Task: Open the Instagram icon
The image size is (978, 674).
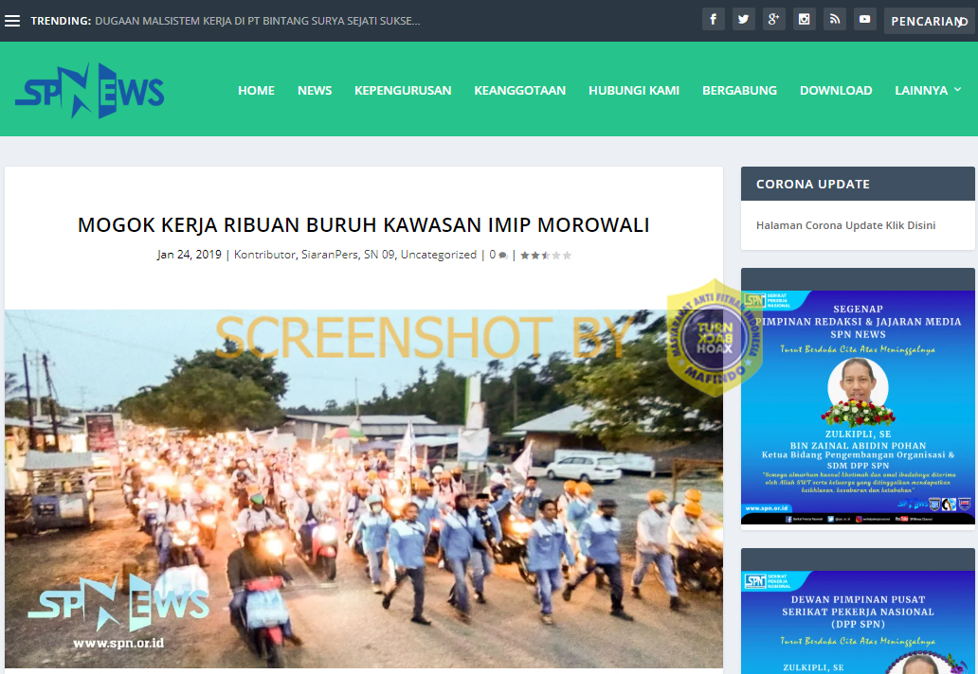Action: (x=804, y=19)
